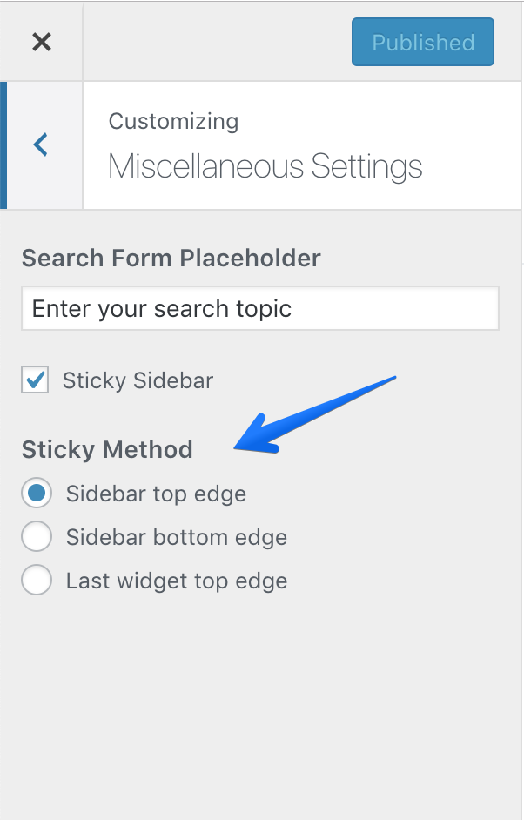This screenshot has width=524, height=820.
Task: Click the "Last widget top edge" label text
Action: point(177,581)
